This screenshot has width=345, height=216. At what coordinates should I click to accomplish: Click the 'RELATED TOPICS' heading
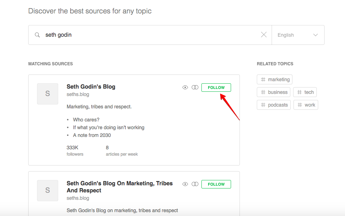275,64
